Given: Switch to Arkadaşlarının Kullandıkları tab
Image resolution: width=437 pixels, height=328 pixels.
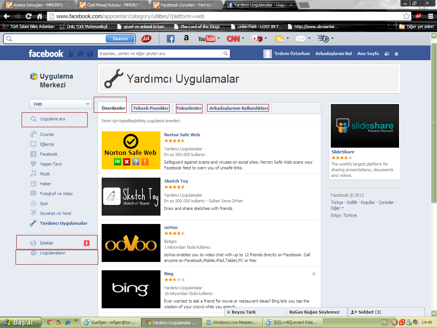Looking at the screenshot, I should pos(239,108).
